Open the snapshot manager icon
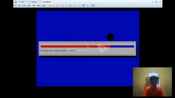 click(x=70, y=5)
